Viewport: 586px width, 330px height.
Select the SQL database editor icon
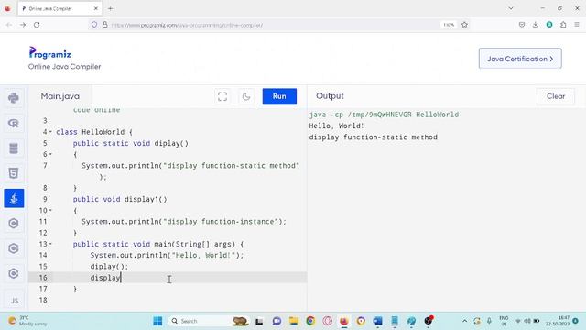(14, 148)
